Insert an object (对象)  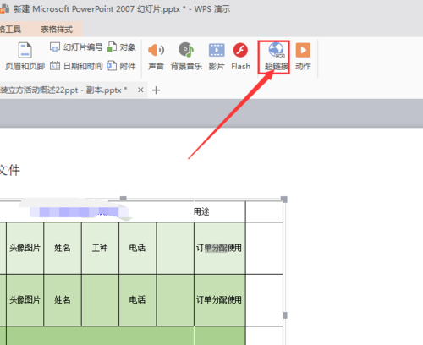coord(122,47)
